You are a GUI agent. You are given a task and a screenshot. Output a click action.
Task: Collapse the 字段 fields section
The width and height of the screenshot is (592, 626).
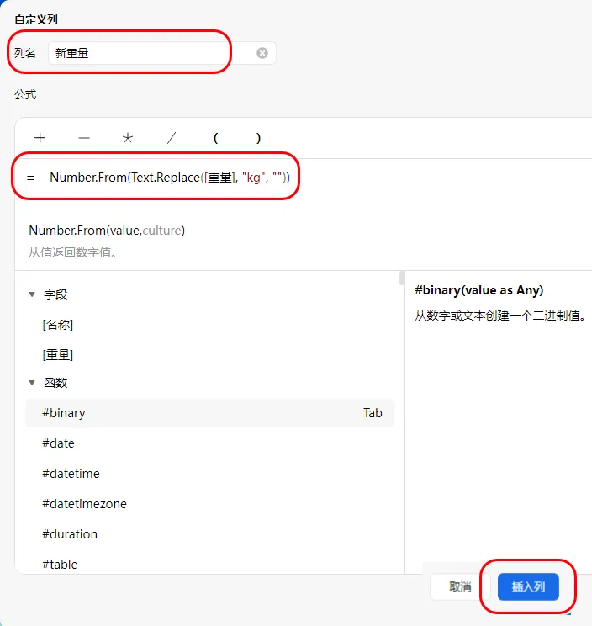coord(32,294)
